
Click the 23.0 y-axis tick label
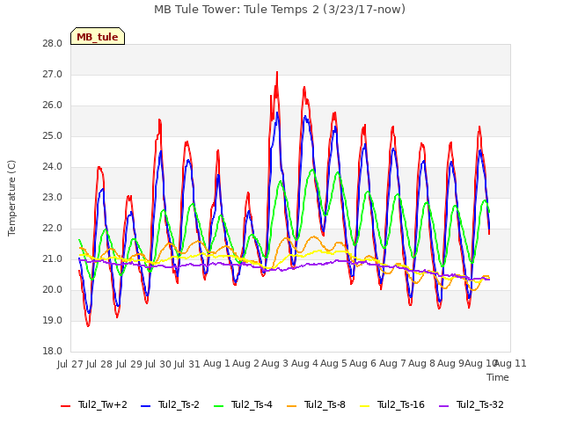(x=53, y=197)
